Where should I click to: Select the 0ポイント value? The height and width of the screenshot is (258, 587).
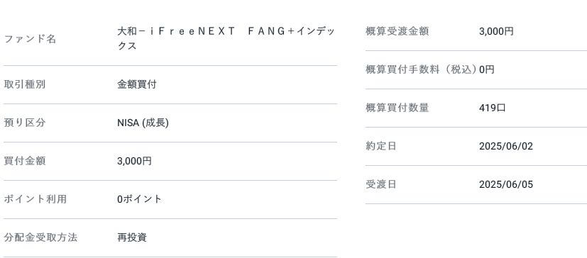tap(139, 199)
